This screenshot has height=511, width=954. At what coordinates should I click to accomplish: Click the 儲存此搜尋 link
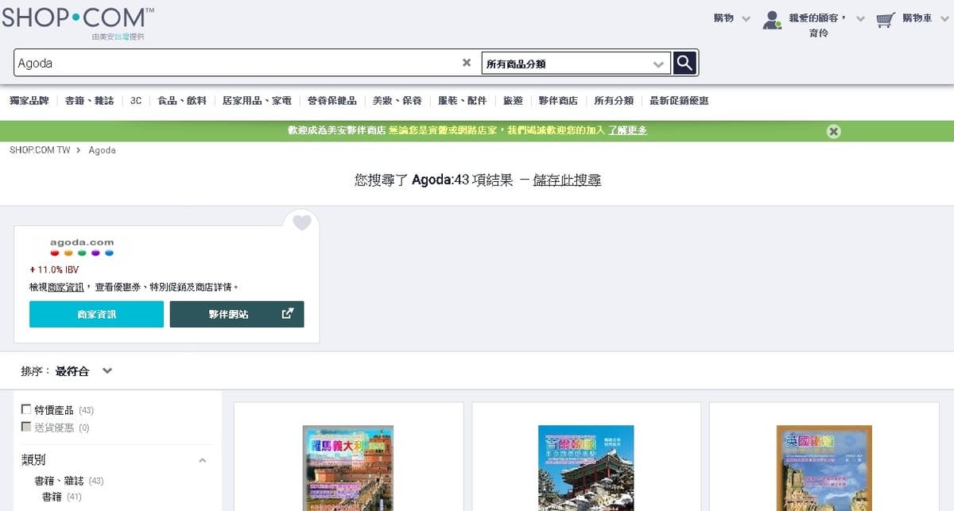[x=567, y=180]
